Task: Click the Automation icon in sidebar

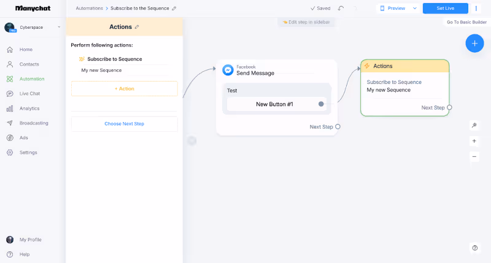Action: coord(10,79)
